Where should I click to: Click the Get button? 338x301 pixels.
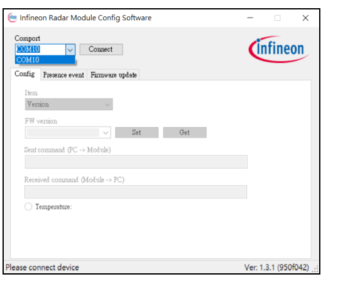pyautogui.click(x=185, y=132)
